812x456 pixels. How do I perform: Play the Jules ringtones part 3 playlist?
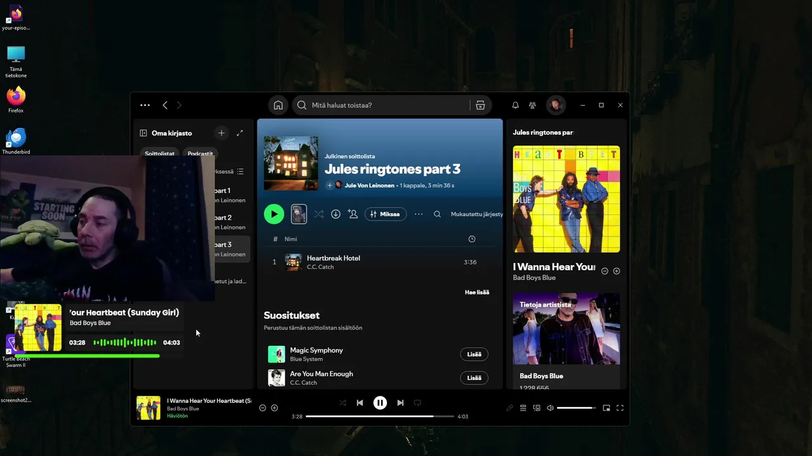coord(274,214)
